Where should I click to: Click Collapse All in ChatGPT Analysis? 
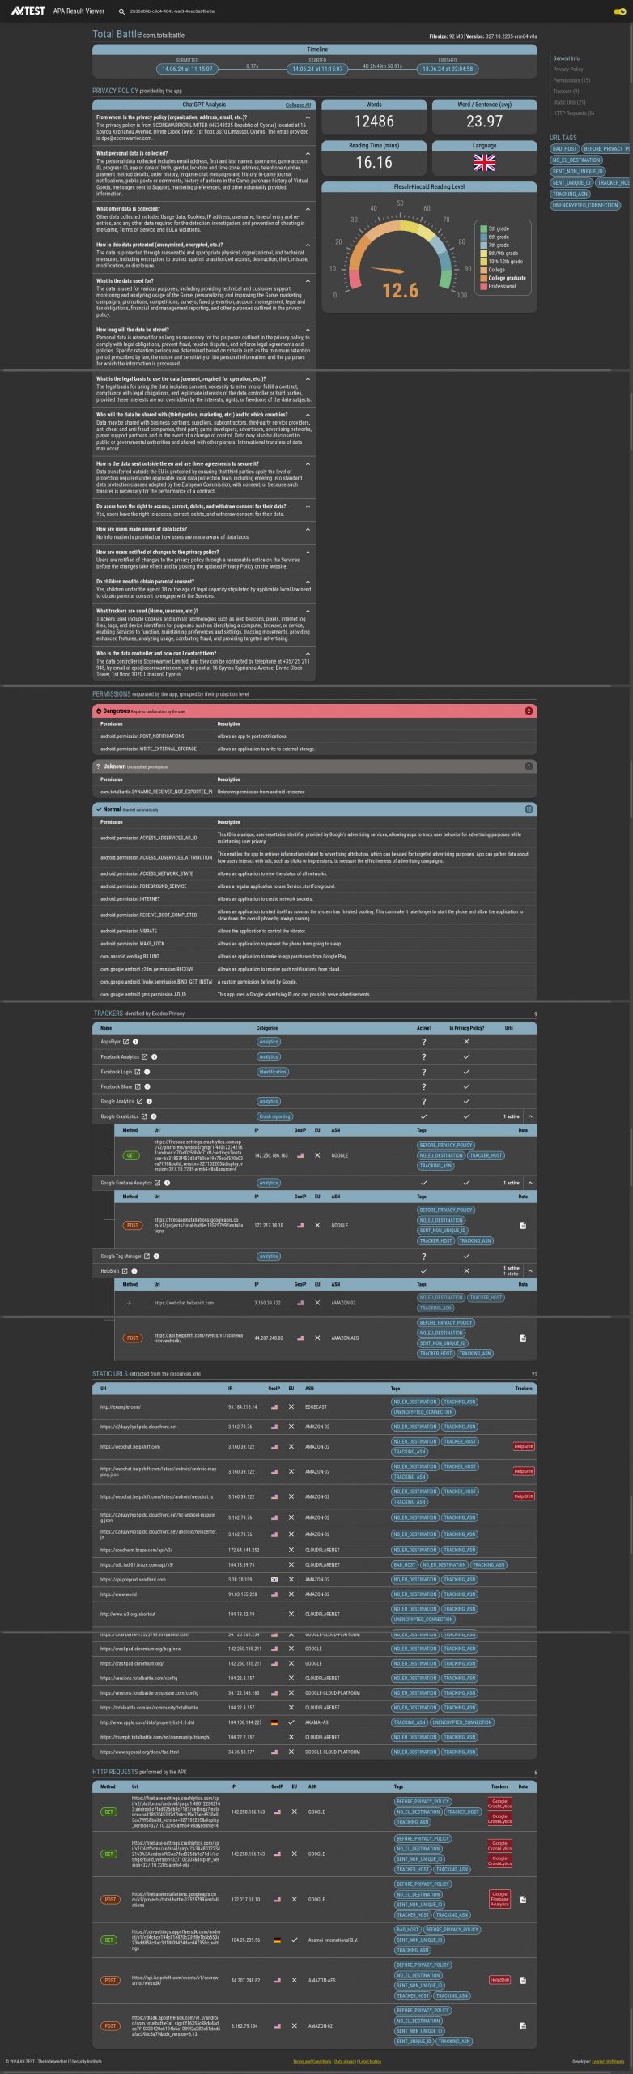click(298, 105)
